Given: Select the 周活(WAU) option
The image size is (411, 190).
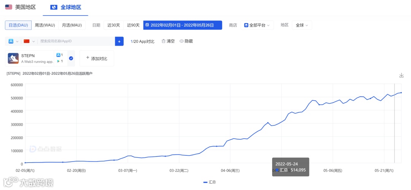Looking at the screenshot, I should click(45, 25).
